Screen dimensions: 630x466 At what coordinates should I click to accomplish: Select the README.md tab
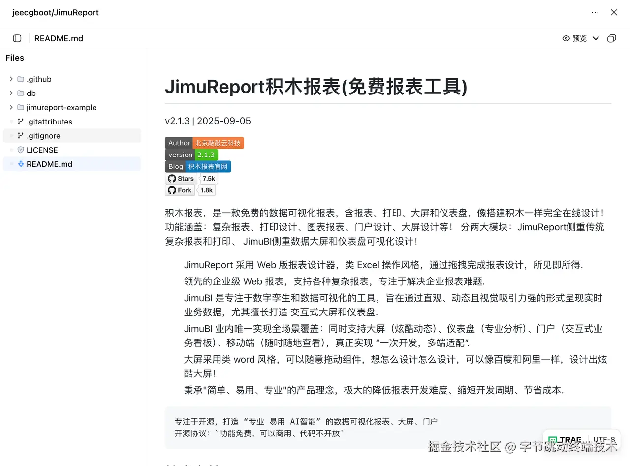coord(59,38)
